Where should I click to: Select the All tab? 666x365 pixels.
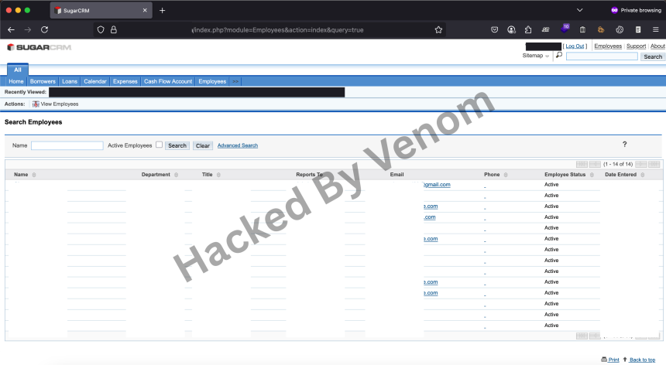17,70
